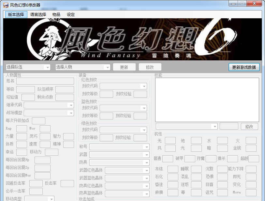This screenshot has width=265, height=201.
Task: Click the Rap input field
Action: [22, 129]
